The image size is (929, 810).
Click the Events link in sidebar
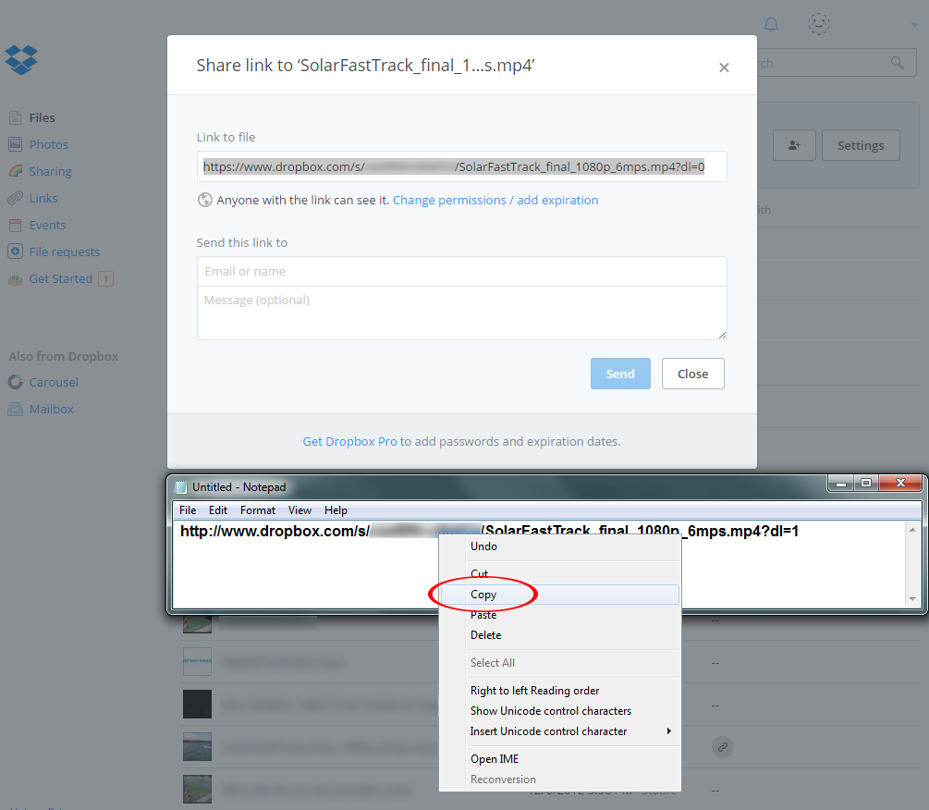[47, 226]
